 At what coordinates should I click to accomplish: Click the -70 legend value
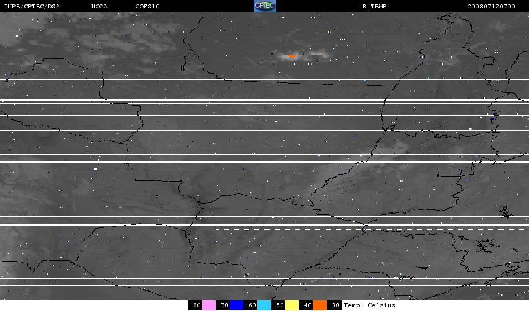pos(223,305)
